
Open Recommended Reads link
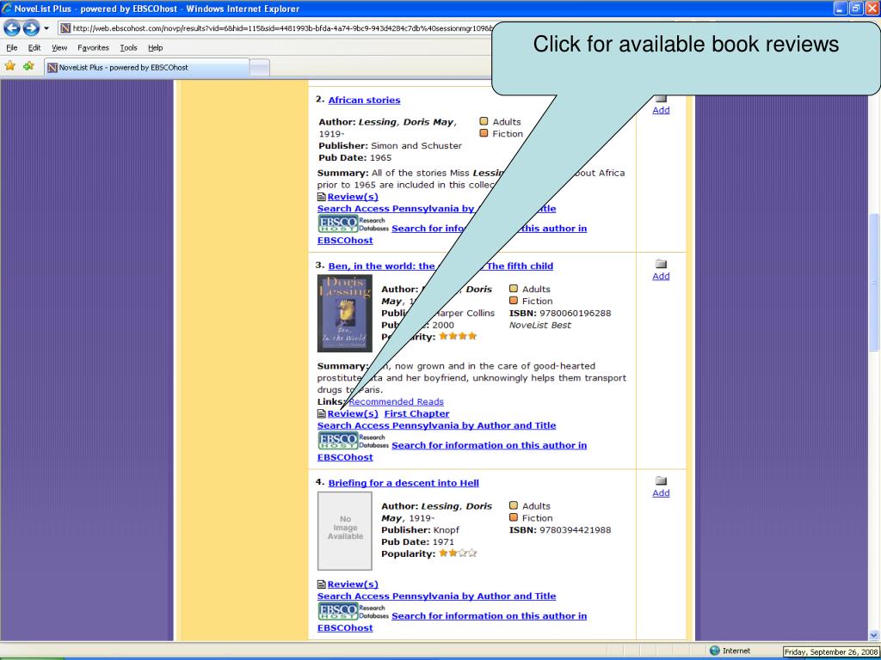396,402
